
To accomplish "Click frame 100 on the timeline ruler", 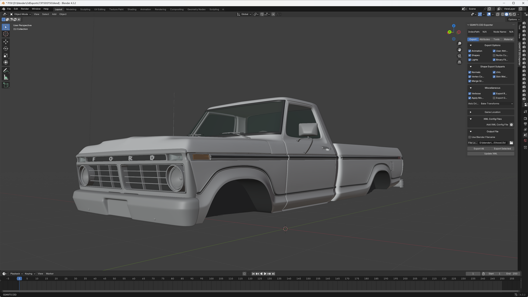I will tap(211, 279).
